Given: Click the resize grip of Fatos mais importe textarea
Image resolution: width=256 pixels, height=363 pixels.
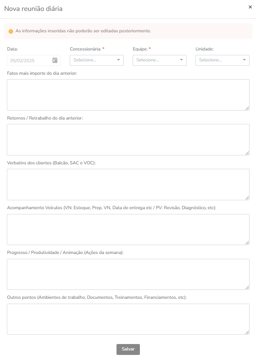Looking at the screenshot, I should pyautogui.click(x=247, y=108).
